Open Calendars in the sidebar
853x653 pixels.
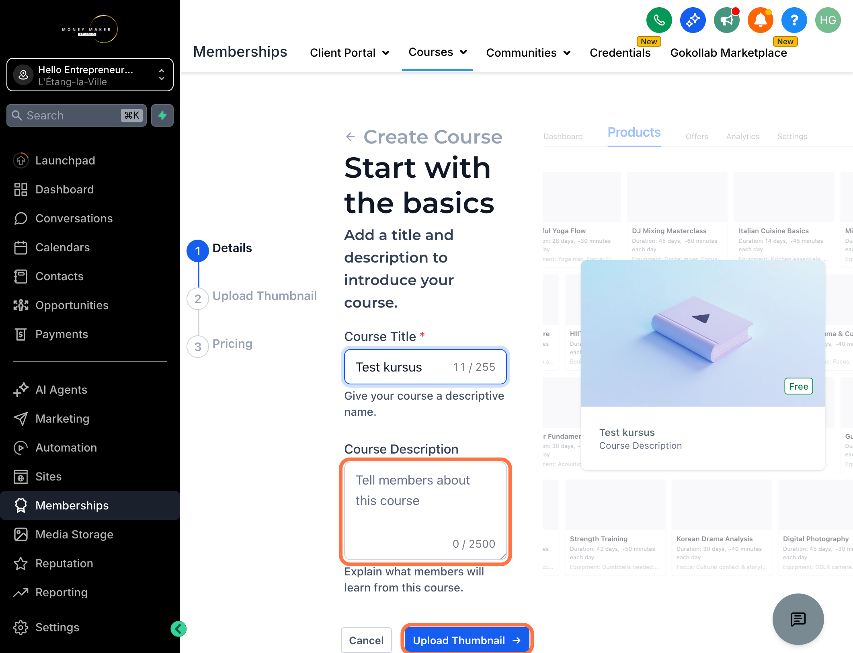pos(90,247)
